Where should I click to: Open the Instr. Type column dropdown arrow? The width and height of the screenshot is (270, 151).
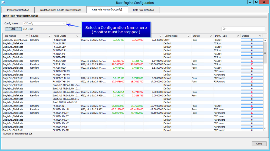tap(238, 36)
